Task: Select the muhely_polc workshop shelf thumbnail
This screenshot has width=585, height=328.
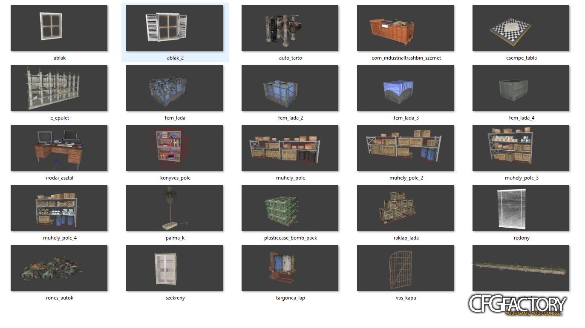Action: [x=290, y=148]
